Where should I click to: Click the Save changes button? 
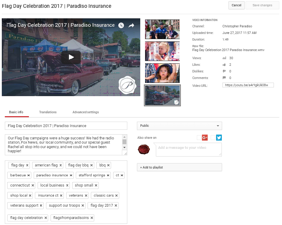pyautogui.click(x=262, y=5)
